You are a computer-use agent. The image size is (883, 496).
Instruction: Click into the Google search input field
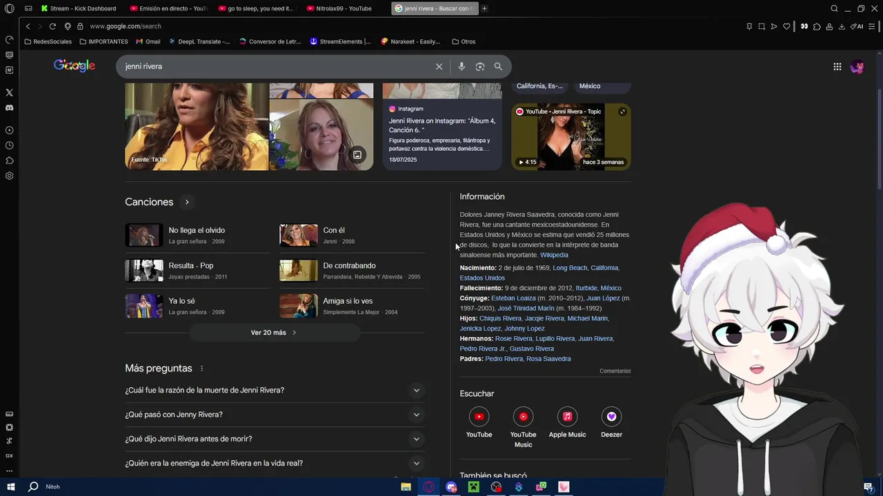tap(276, 67)
